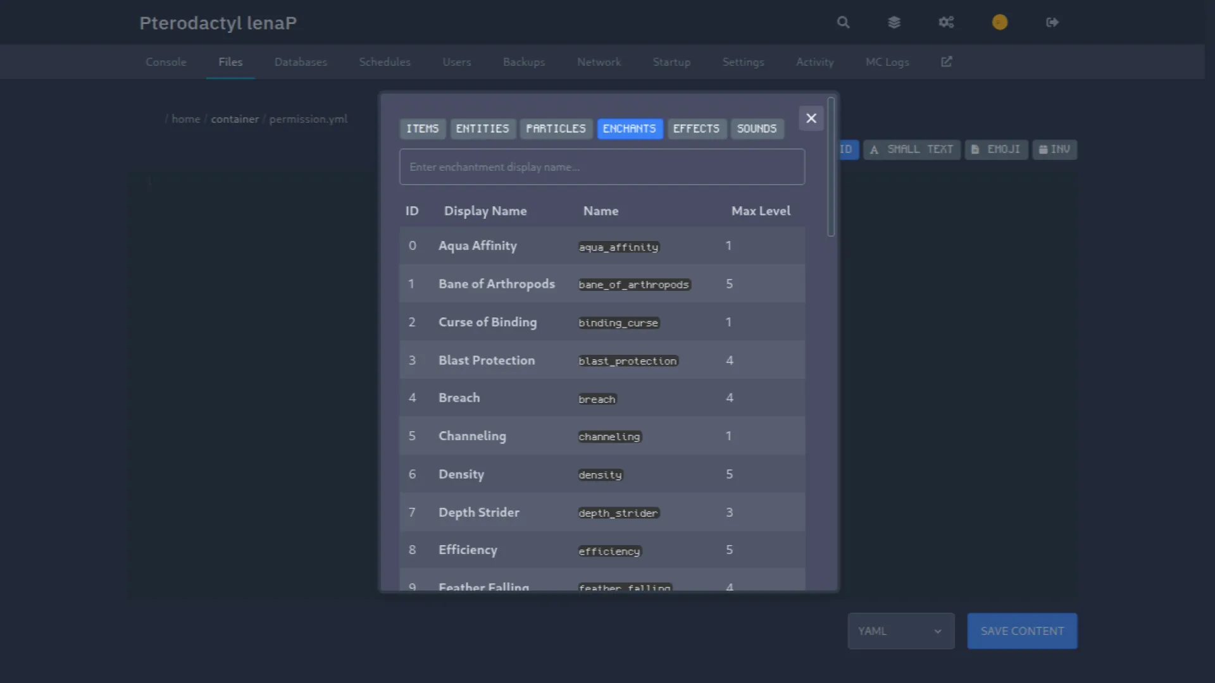Open the admin gears icon
This screenshot has height=683, width=1215.
coord(946,23)
